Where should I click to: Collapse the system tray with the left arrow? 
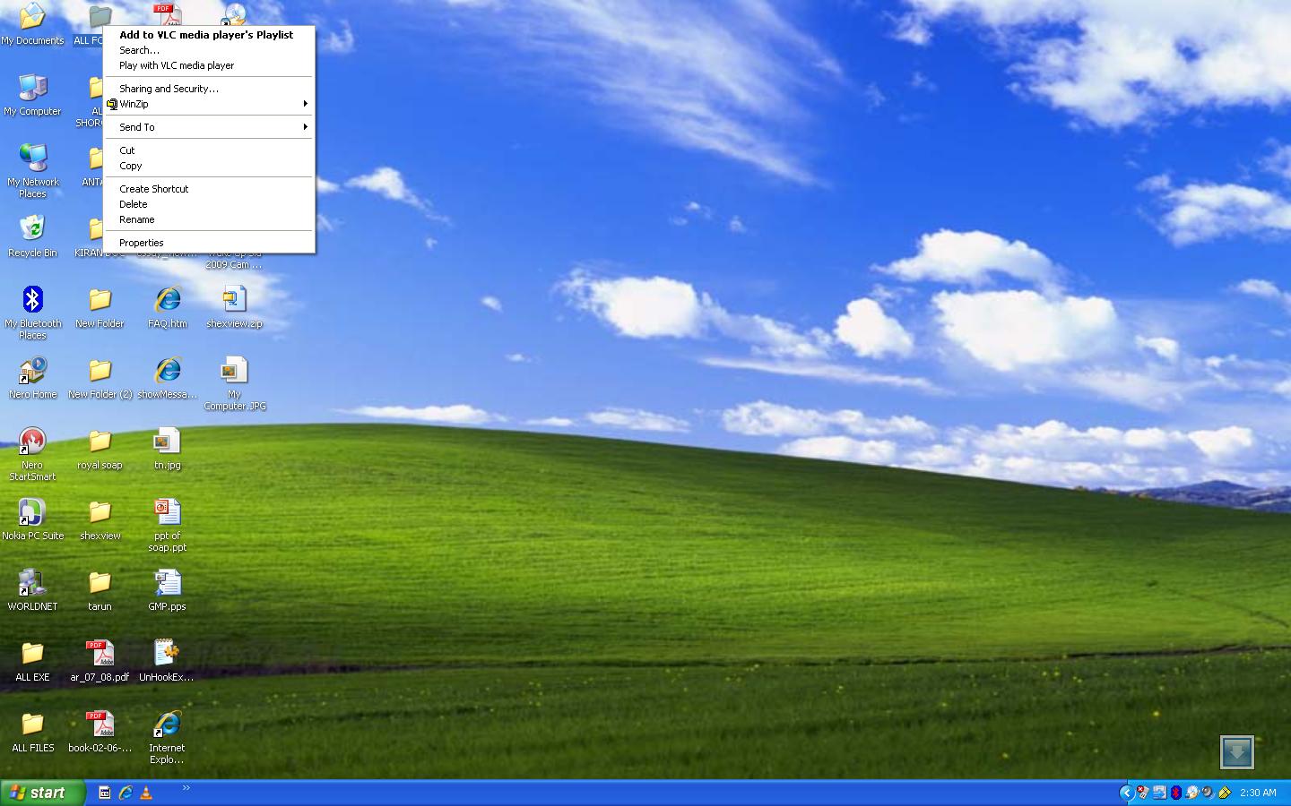point(1128,793)
